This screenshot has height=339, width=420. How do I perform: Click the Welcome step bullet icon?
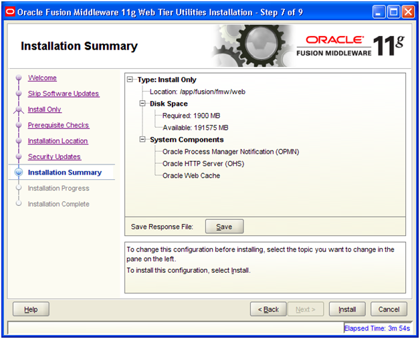(x=19, y=78)
